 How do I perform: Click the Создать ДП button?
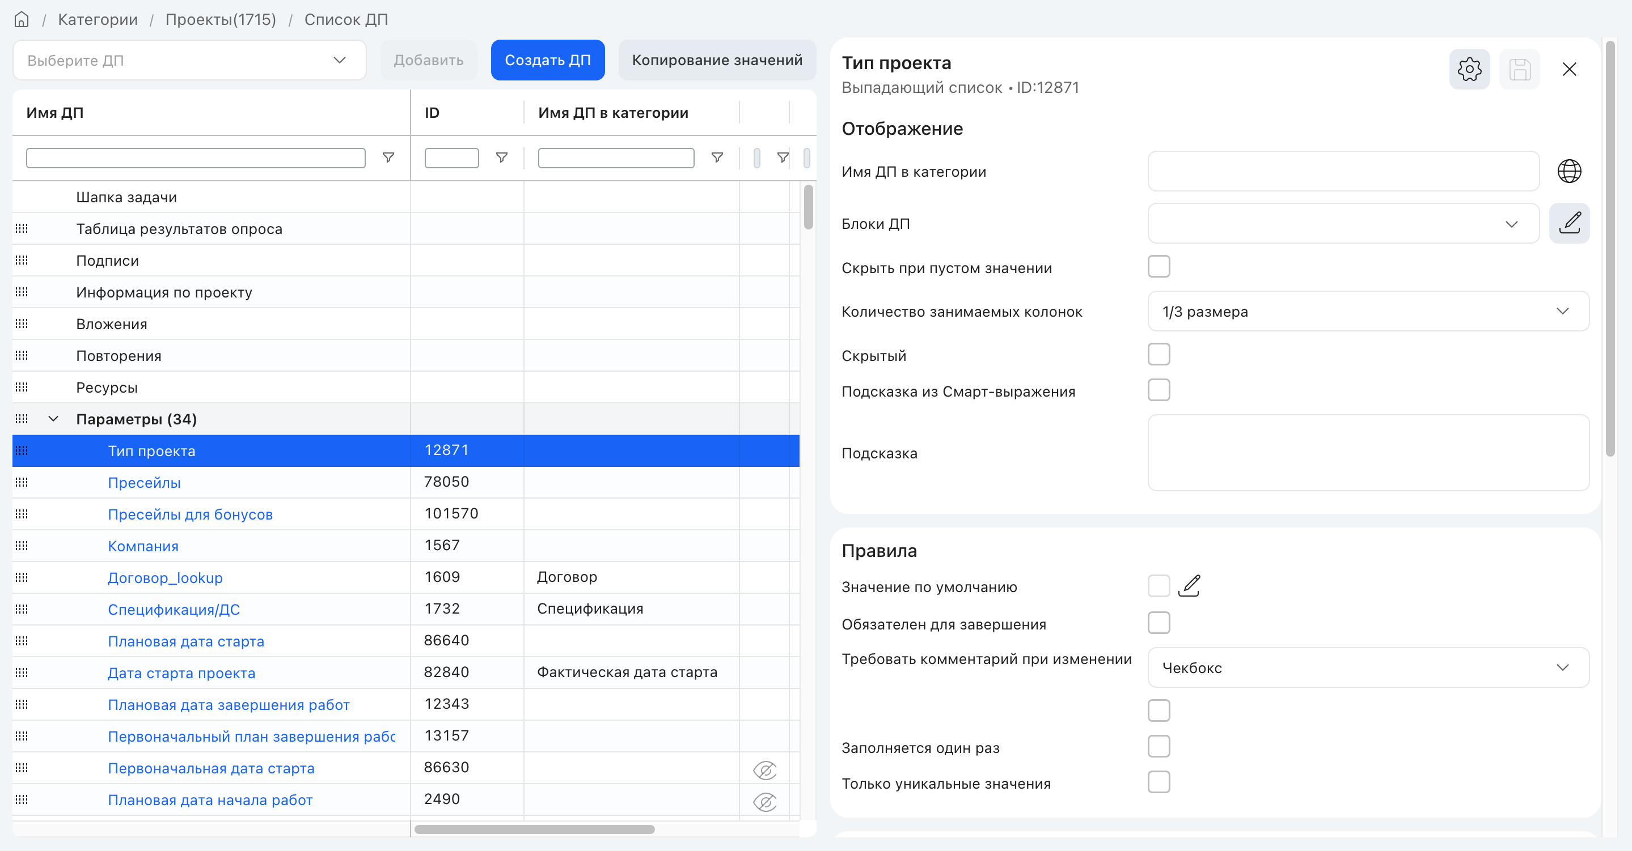(x=547, y=60)
